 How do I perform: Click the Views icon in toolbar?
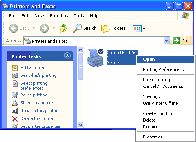137,28
